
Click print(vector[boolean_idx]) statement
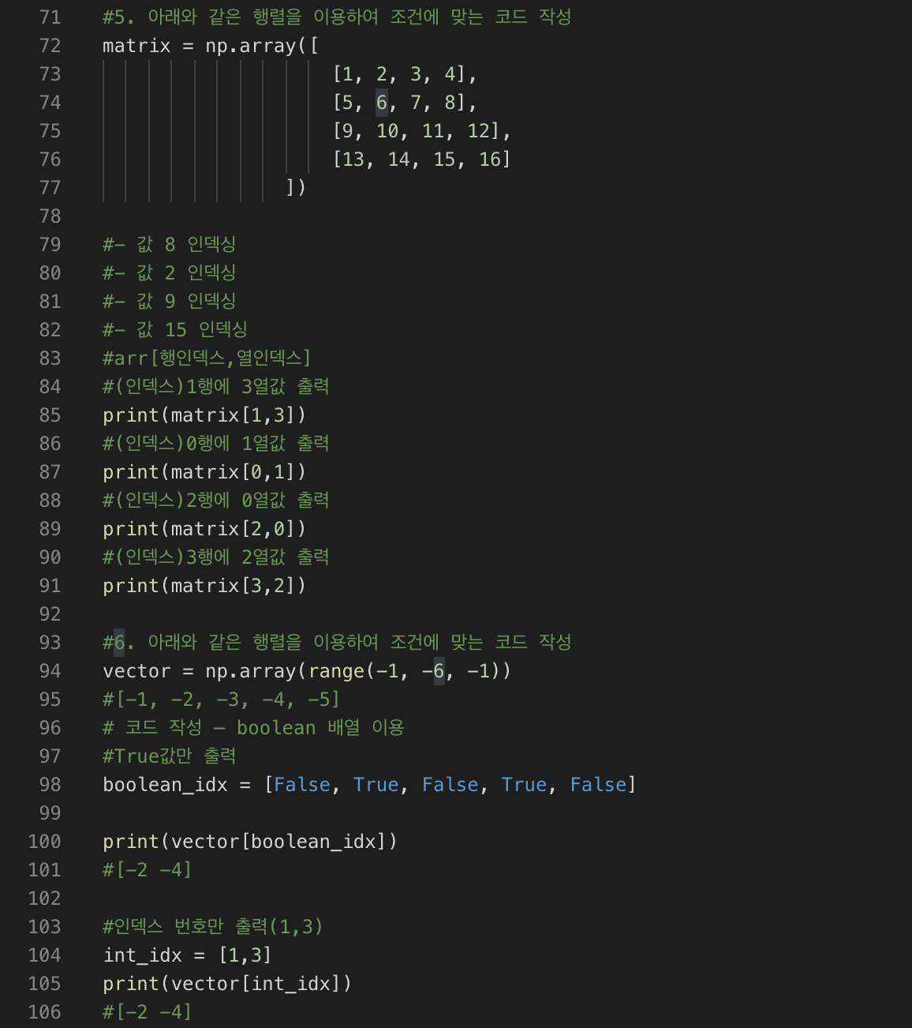point(249,842)
